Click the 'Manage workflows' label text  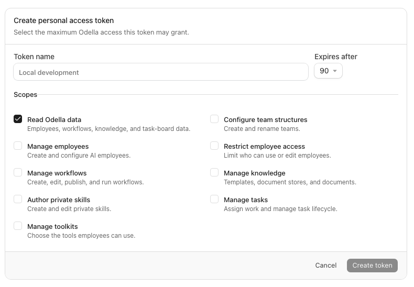coord(57,173)
